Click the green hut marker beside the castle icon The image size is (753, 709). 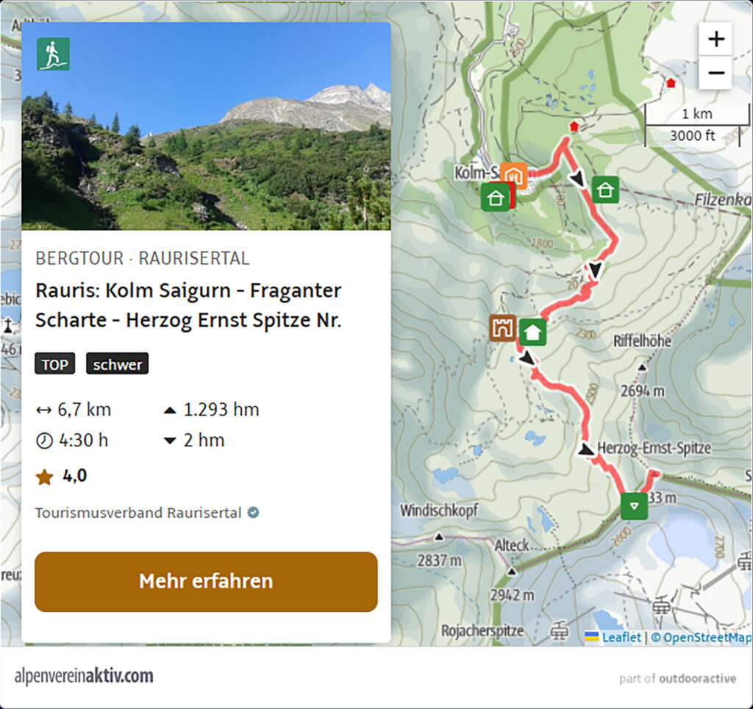click(532, 332)
